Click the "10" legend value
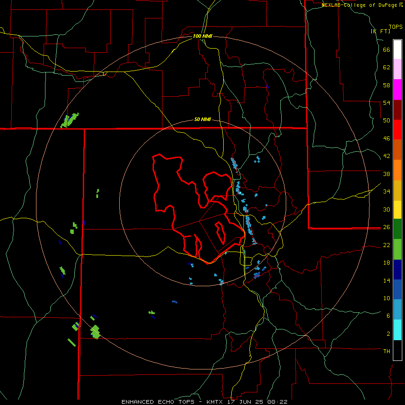The image size is (405, 405). tap(387, 298)
